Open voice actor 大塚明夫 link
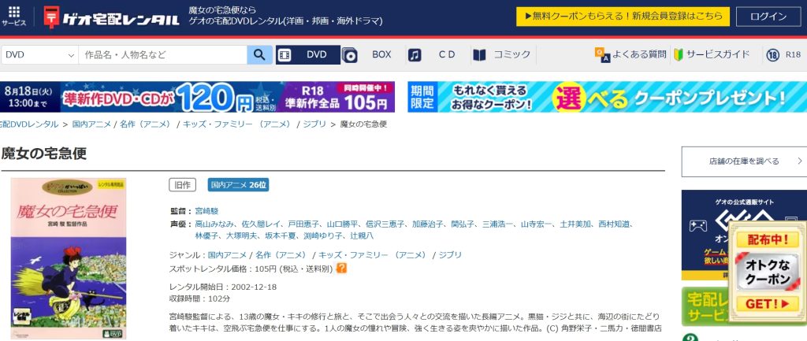The width and height of the screenshot is (807, 341). (242, 236)
